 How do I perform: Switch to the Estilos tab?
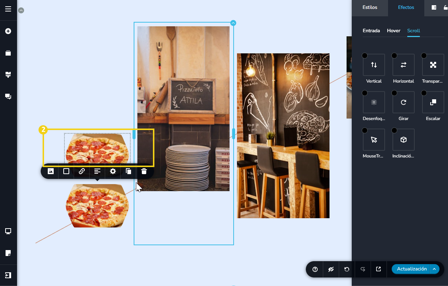click(x=370, y=7)
